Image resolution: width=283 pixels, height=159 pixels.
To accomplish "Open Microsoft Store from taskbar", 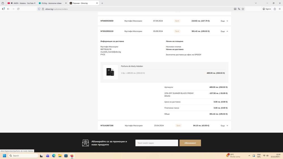I will coord(66,156).
